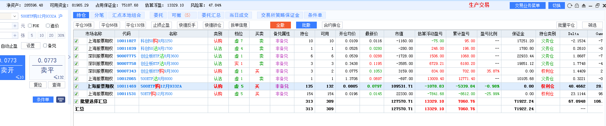Image resolution: width=606 pixels, height=126 pixels.
Task: Open the contract selector dropdown
Action: pos(14,16)
